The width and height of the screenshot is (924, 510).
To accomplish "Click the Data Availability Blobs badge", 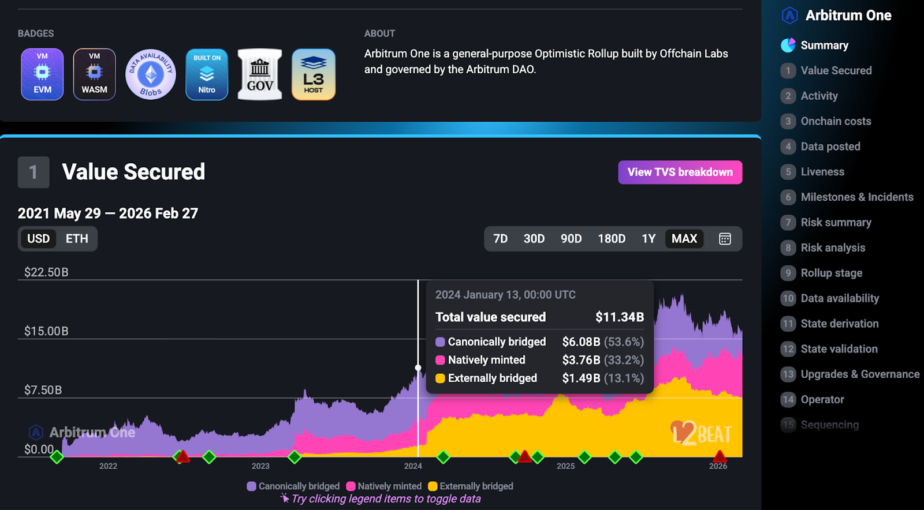I will coord(151,74).
